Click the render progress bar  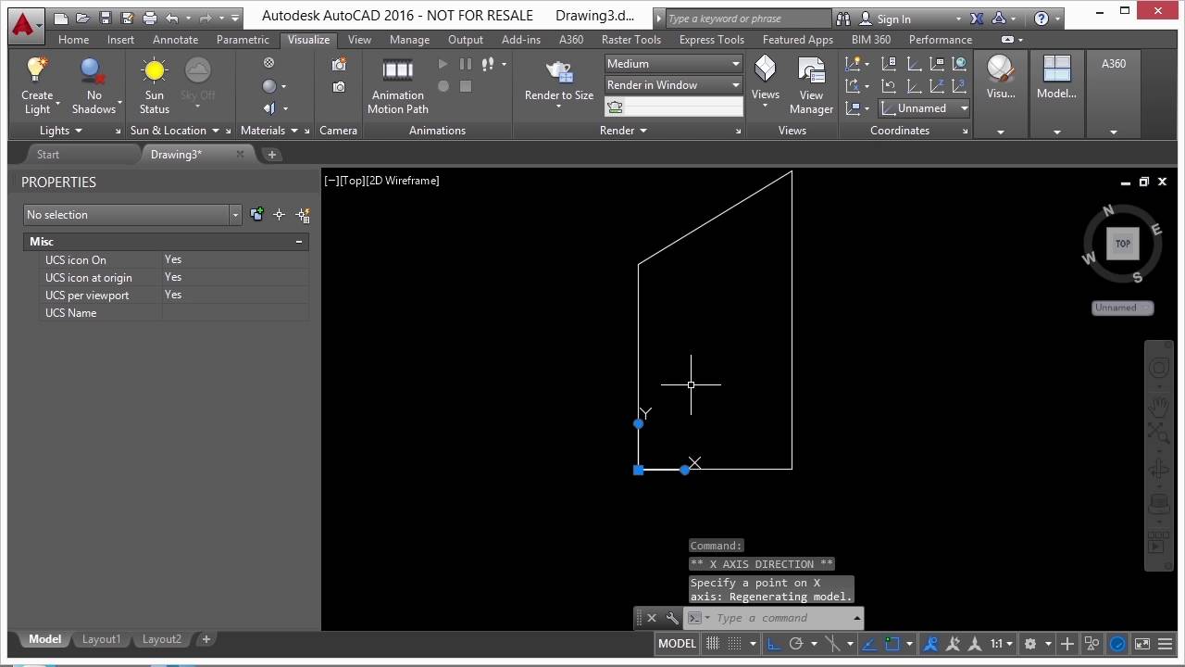[x=684, y=107]
